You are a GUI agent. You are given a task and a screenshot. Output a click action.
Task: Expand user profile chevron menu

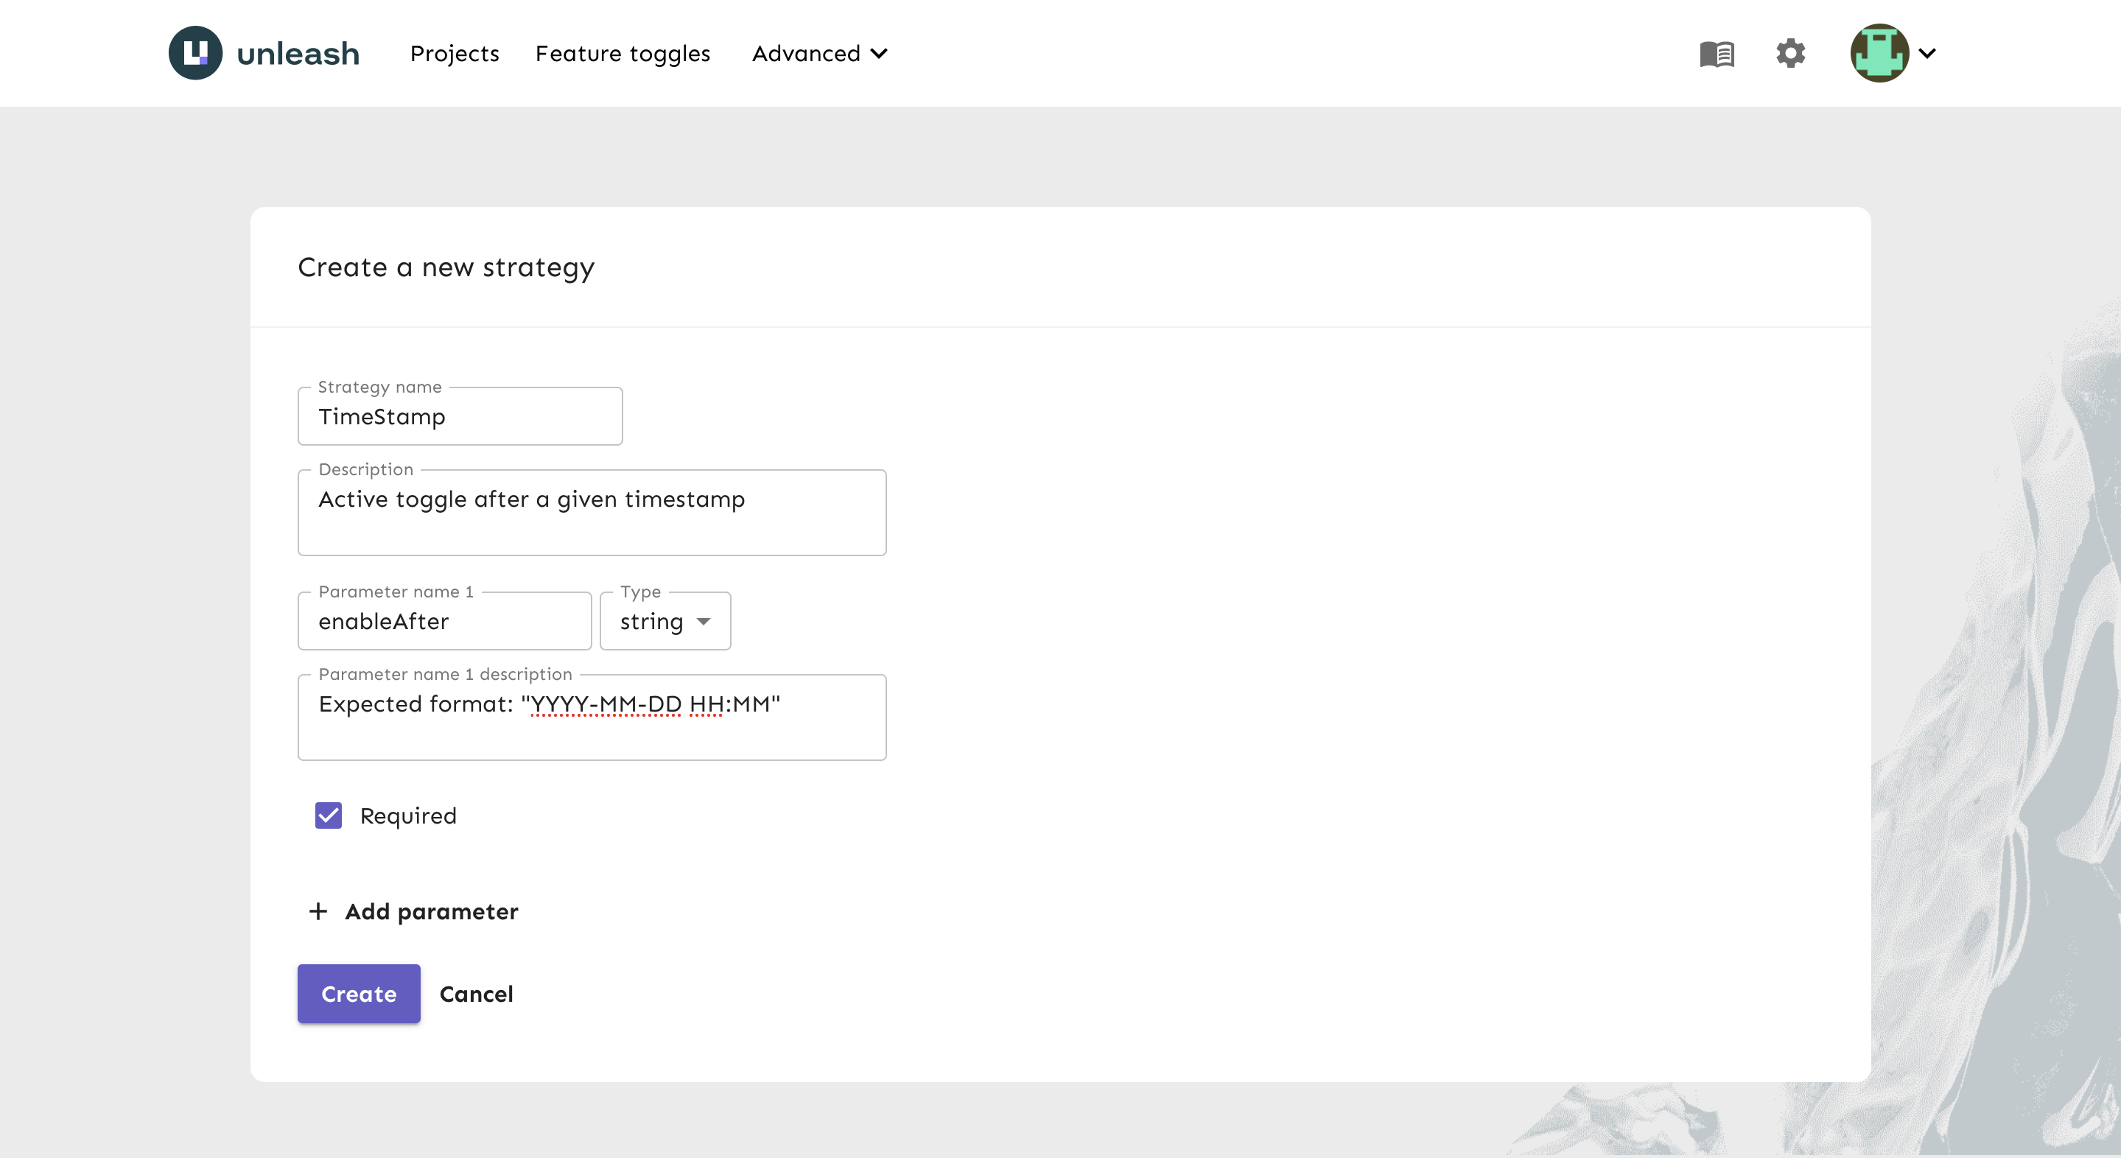tap(1927, 54)
